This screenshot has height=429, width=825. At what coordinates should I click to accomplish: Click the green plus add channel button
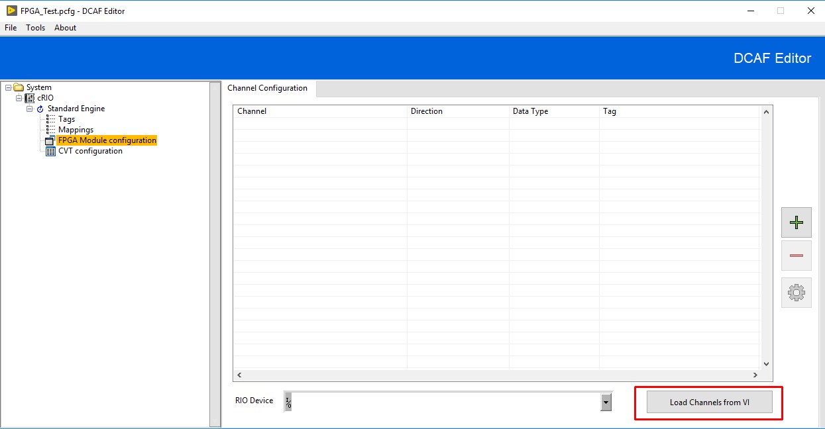click(797, 222)
